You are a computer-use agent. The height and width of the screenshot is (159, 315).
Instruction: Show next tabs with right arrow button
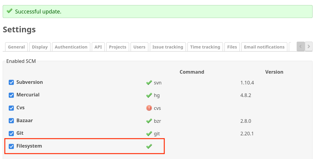(x=309, y=47)
